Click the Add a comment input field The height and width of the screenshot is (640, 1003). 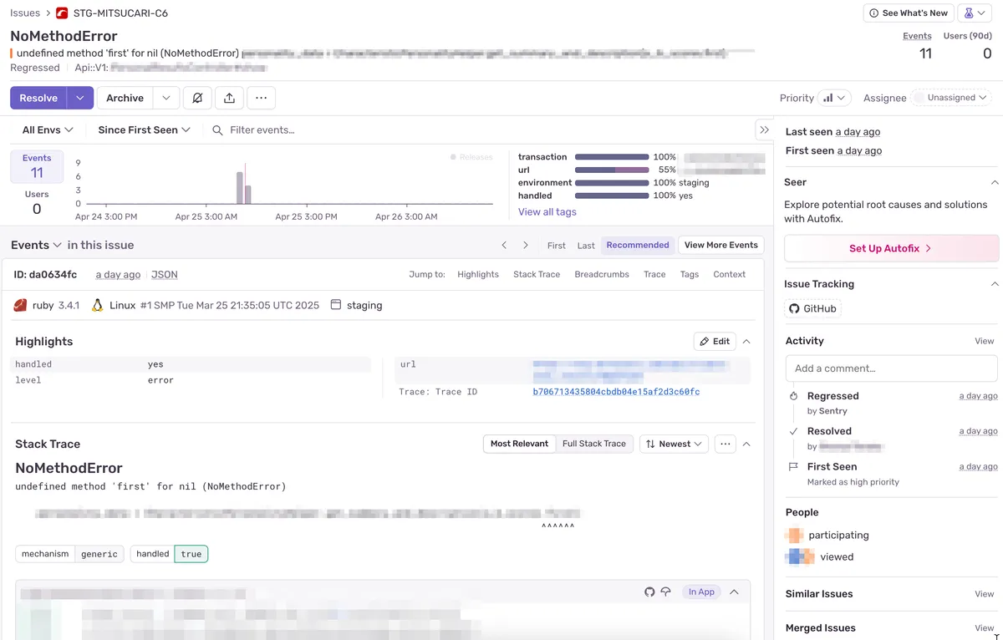(891, 368)
